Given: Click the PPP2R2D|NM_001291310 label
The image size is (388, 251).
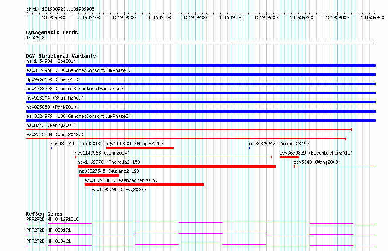Looking at the screenshot, I should (x=52, y=219).
